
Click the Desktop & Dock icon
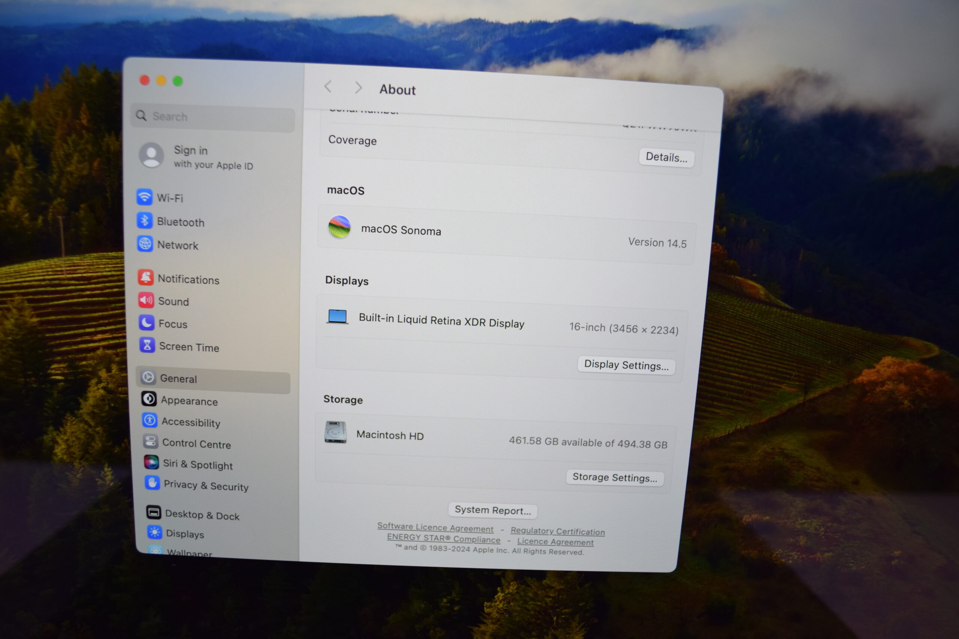[x=154, y=513]
